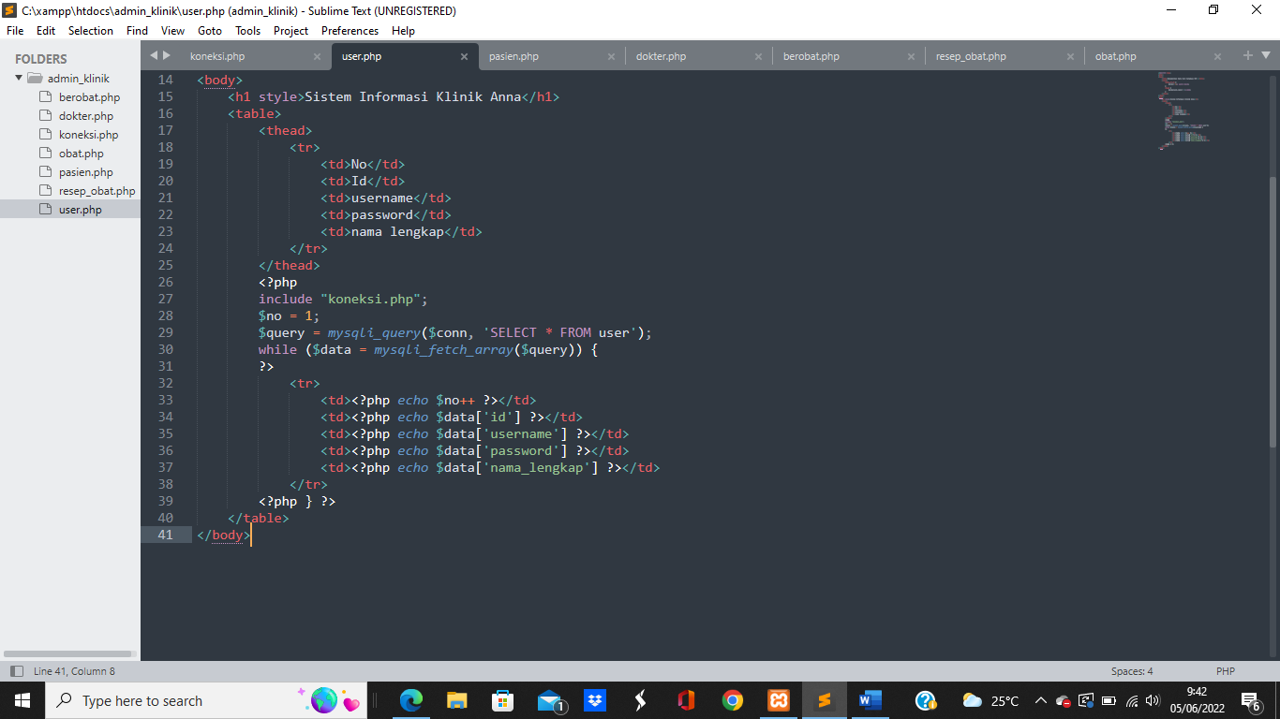The width and height of the screenshot is (1280, 719).
Task: Click the dokter.php file icon in the sidebar
Action: (43, 115)
